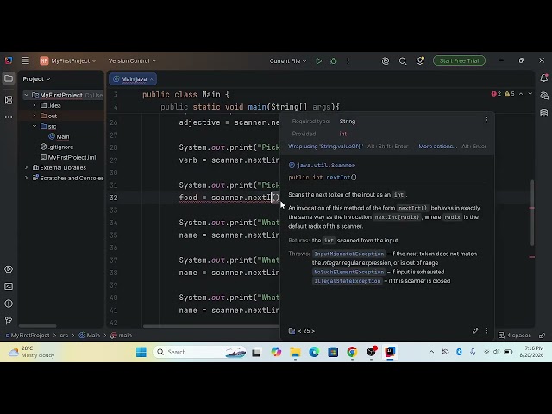Click the project panel horizontal scrollbar
Image resolution: width=552 pixels, height=414 pixels.
coord(37,326)
